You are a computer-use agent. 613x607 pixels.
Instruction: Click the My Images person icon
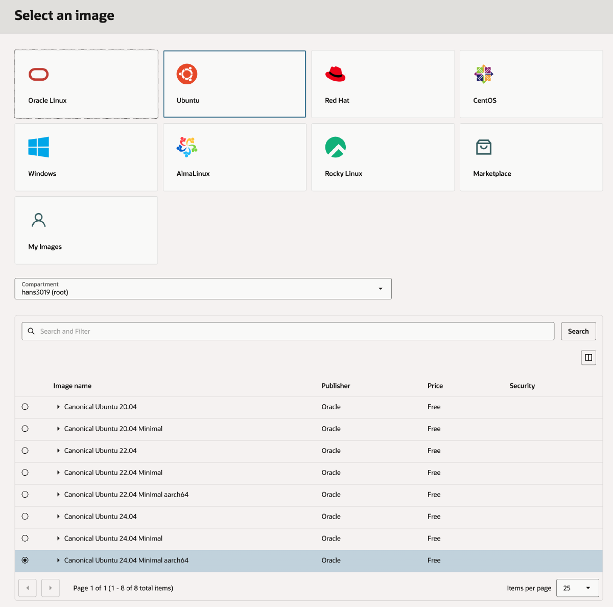(x=39, y=220)
